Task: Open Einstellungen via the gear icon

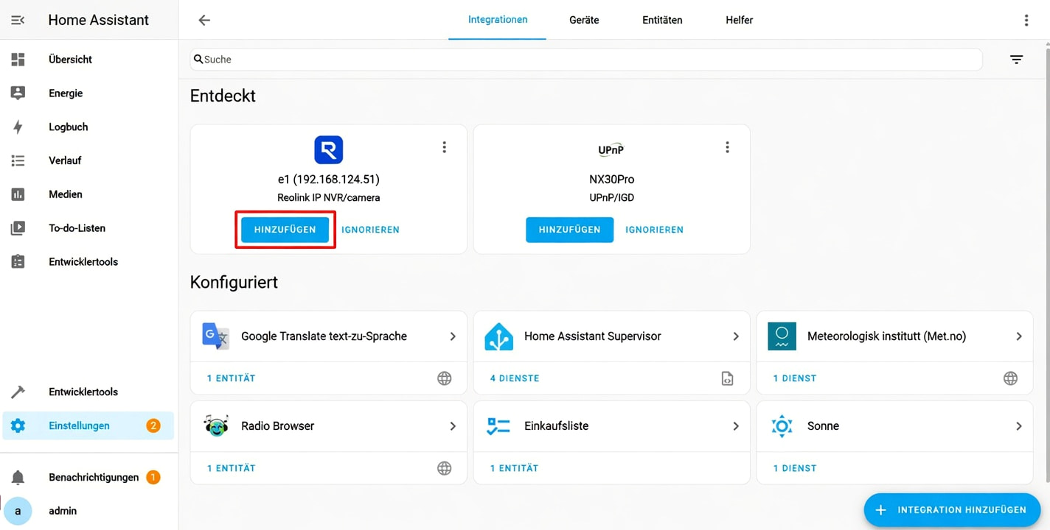Action: [18, 425]
